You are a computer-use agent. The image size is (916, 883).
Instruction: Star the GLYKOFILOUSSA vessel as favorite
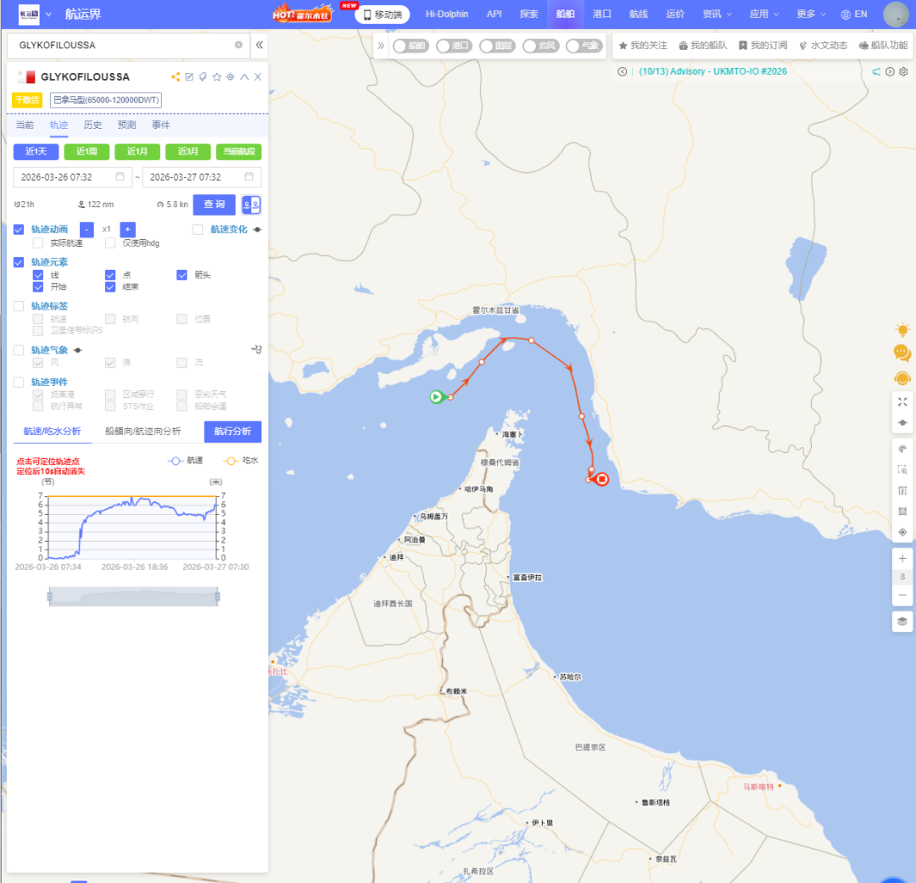pyautogui.click(x=216, y=77)
